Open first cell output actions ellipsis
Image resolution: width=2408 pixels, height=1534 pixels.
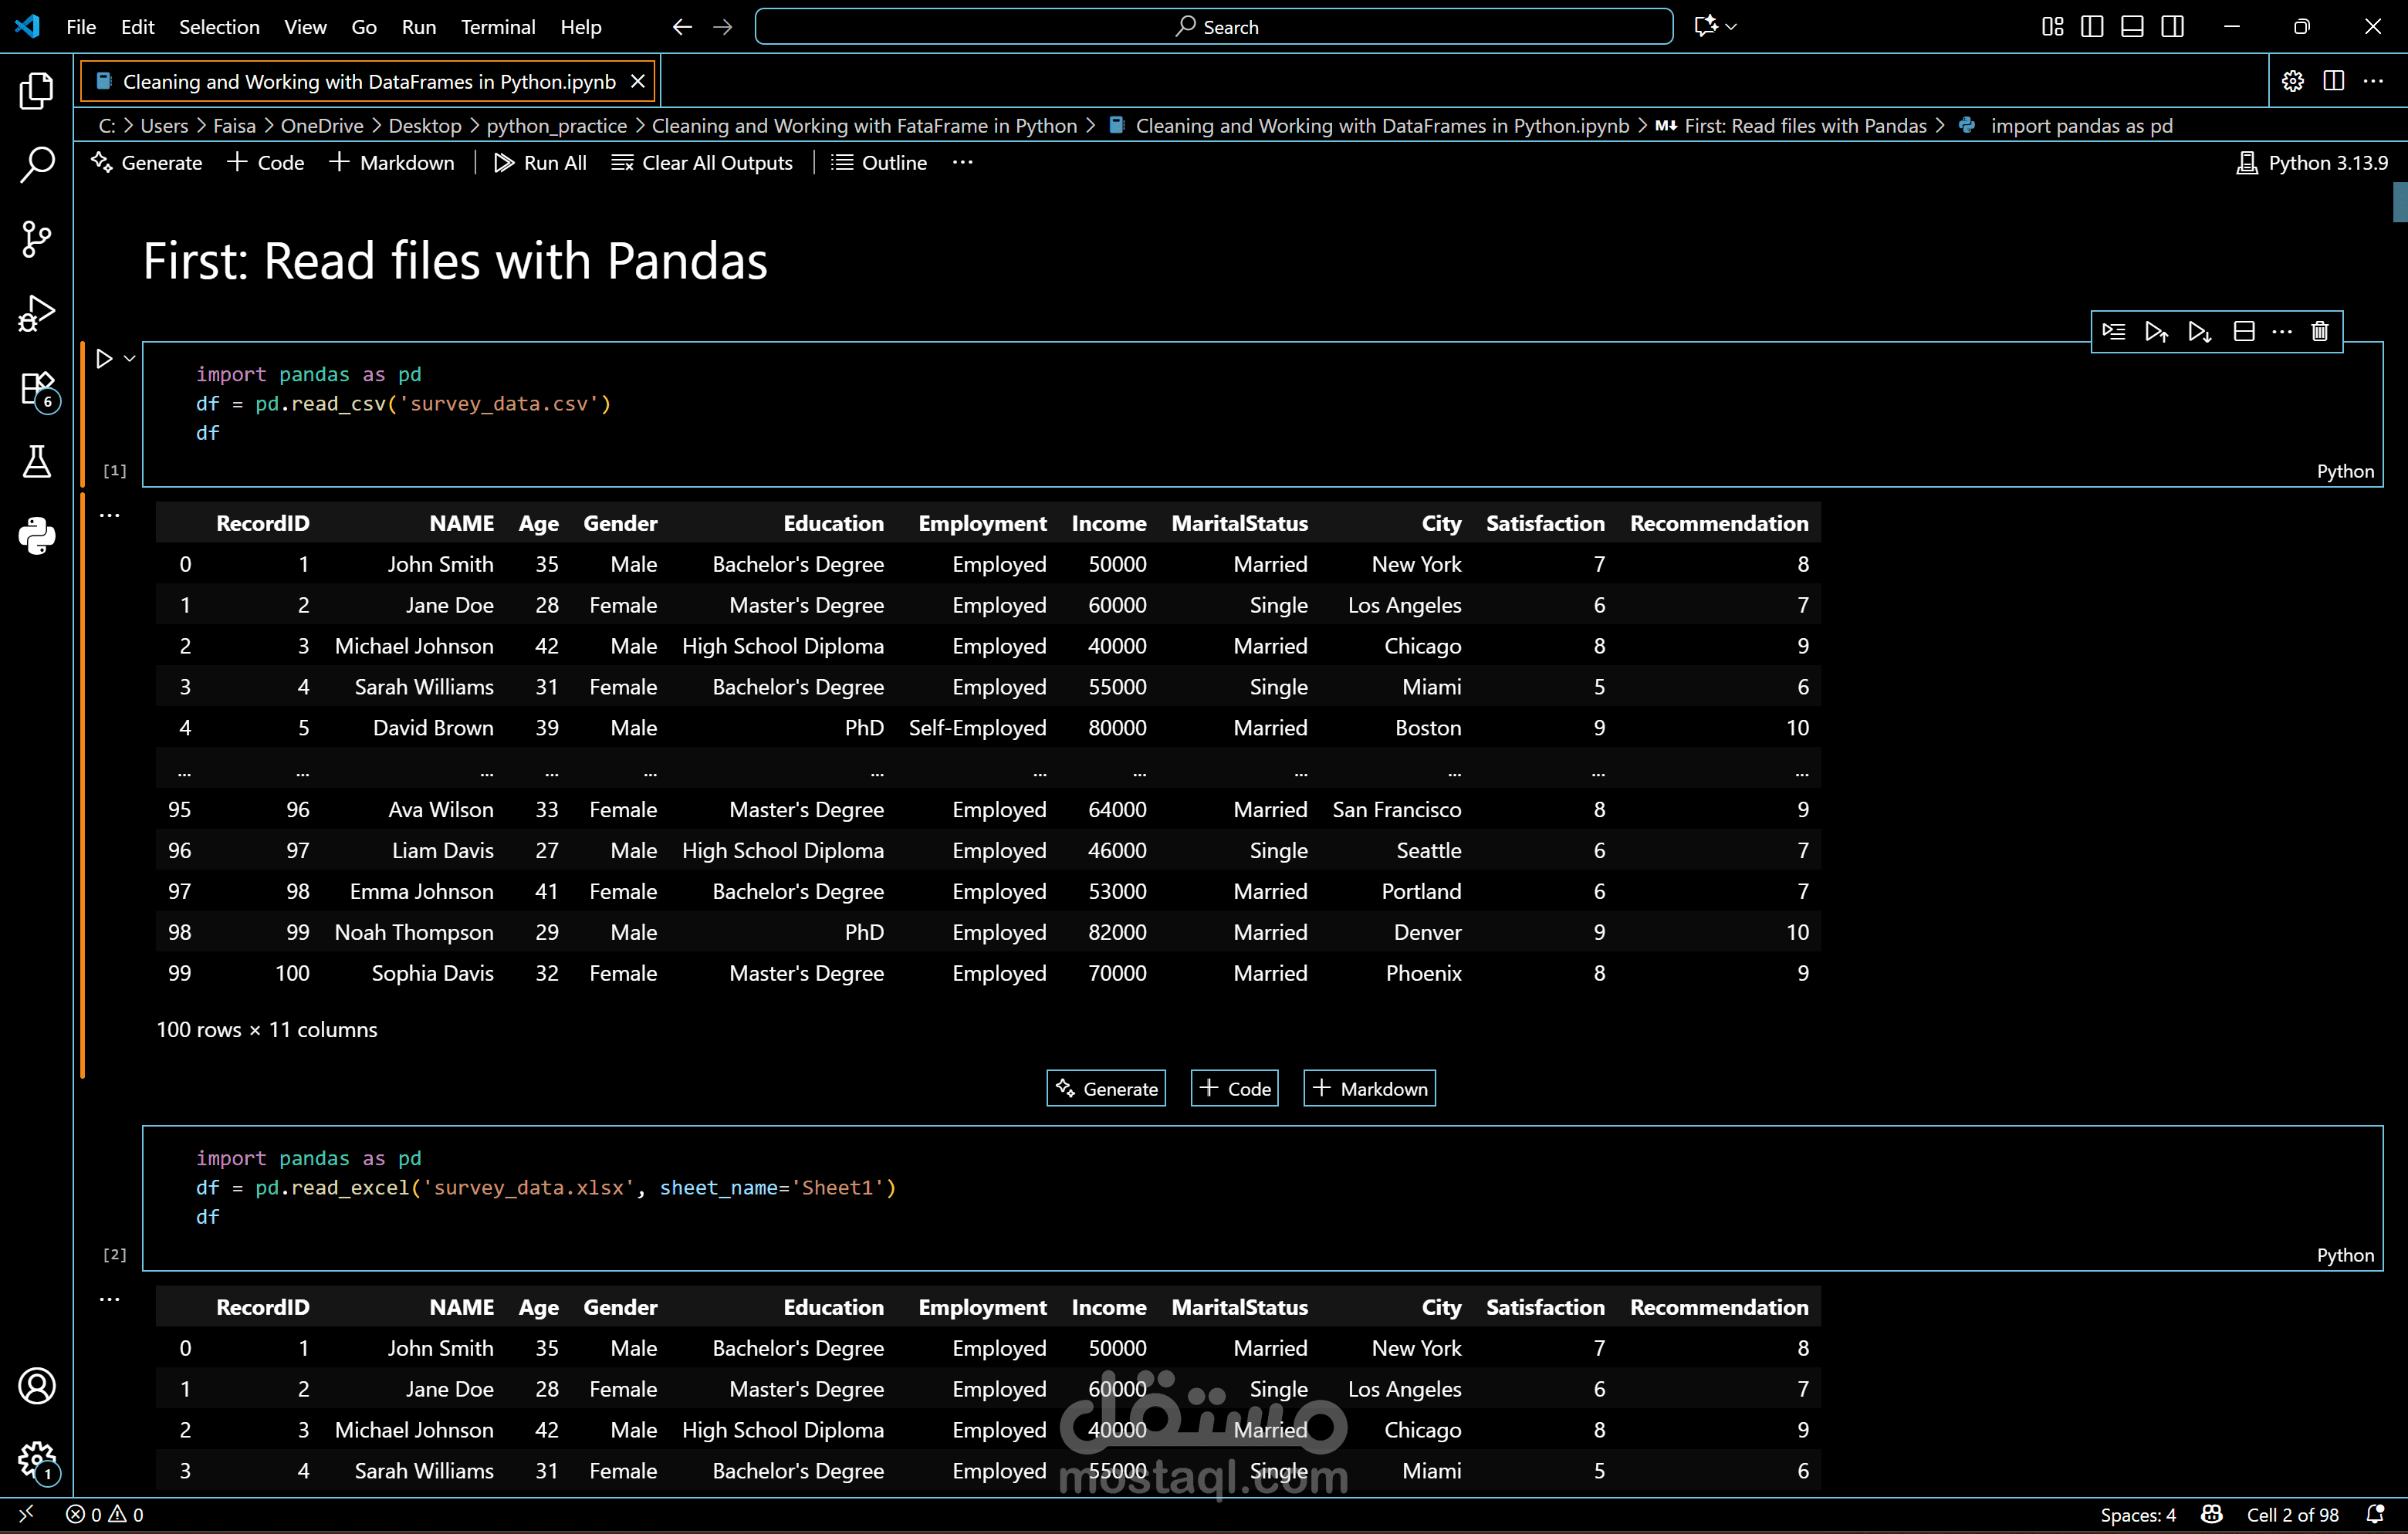coord(109,516)
